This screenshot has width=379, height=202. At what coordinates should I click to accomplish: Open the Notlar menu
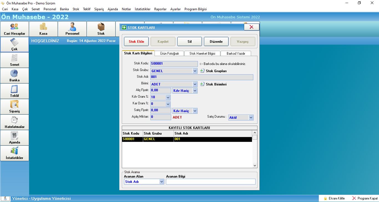126,9
